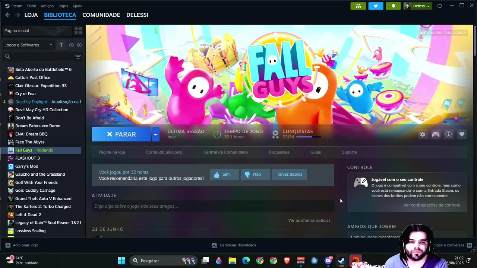Open the friends list green icon
The height and width of the screenshot is (268, 477).
(x=358, y=6)
